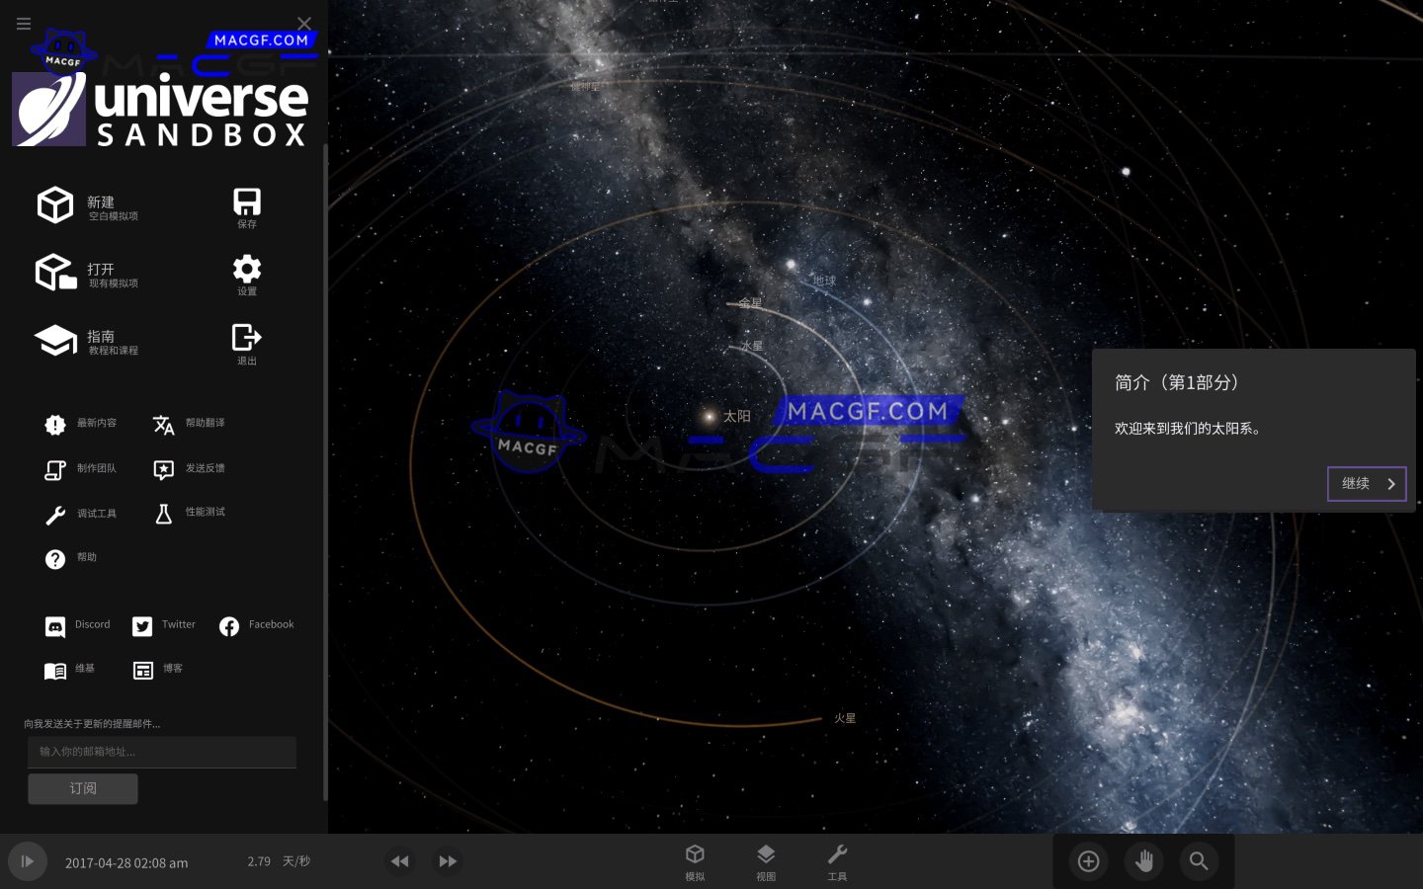This screenshot has height=889, width=1423.
Task: Click the email address input field
Action: click(x=161, y=753)
